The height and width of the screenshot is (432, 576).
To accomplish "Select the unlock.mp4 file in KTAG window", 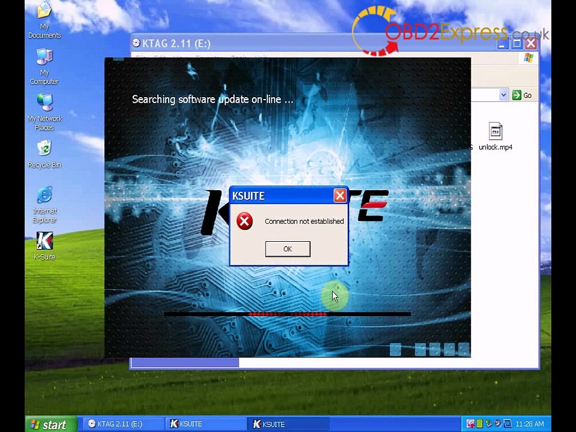I will (x=495, y=136).
